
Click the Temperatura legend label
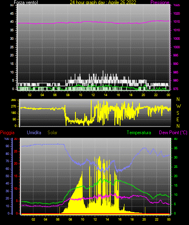[x=139, y=133]
